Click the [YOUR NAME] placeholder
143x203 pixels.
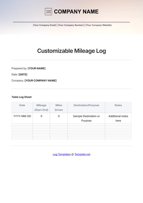click(x=37, y=68)
